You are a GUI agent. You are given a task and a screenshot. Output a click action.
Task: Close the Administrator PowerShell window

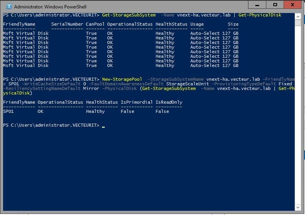[293, 5]
